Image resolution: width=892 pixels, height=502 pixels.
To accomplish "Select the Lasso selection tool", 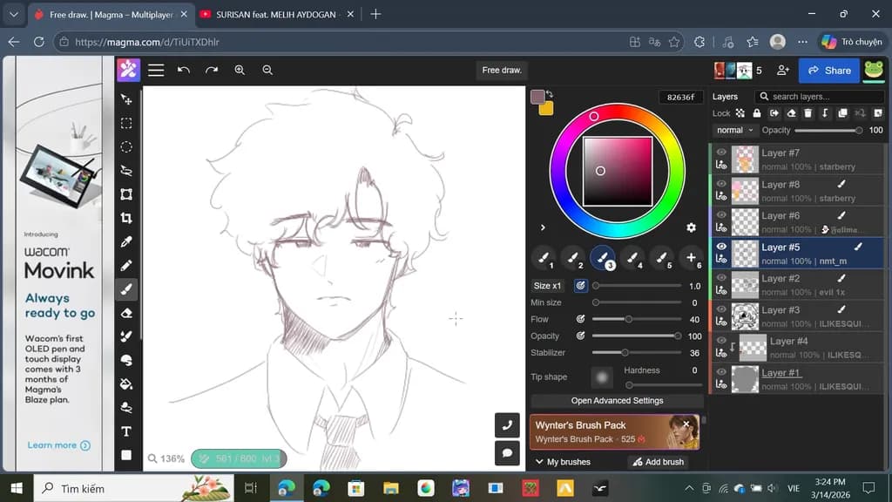I will coord(126,171).
